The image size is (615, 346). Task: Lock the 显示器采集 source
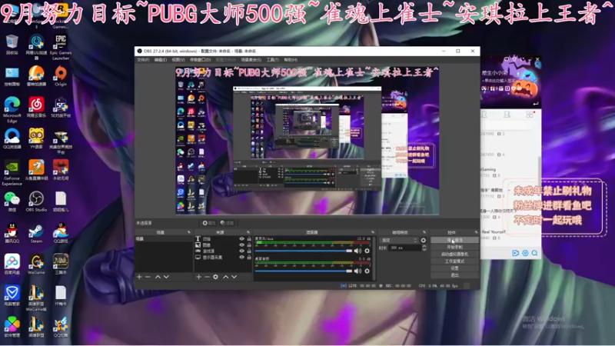coord(248,258)
